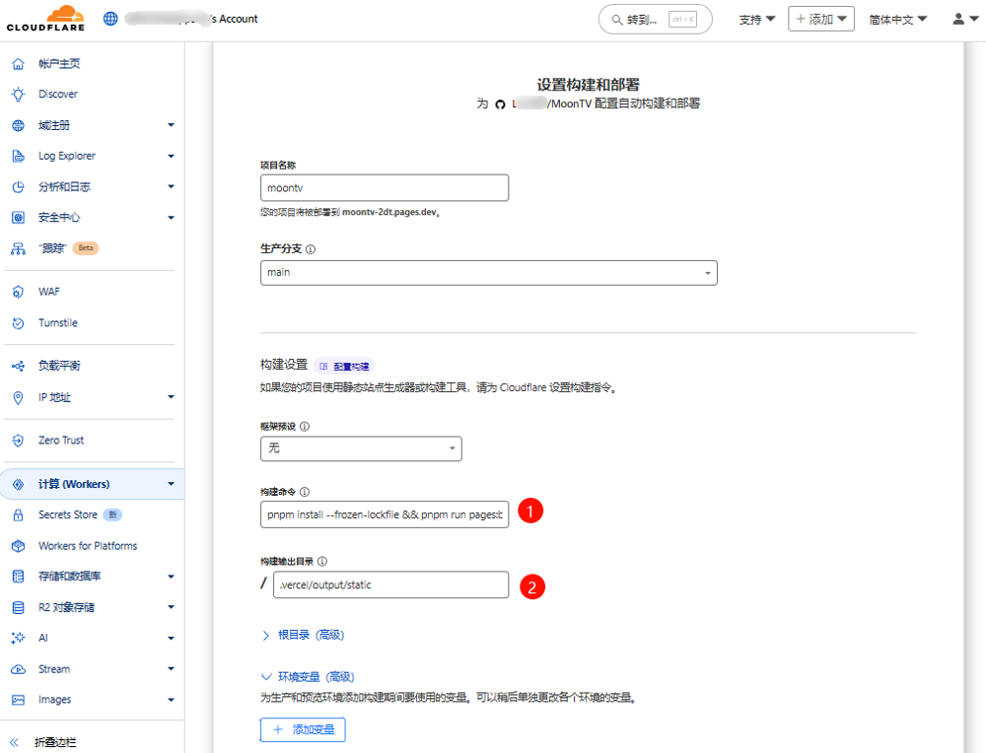Click the 配置构建 link
This screenshot has width=986, height=753.
344,366
